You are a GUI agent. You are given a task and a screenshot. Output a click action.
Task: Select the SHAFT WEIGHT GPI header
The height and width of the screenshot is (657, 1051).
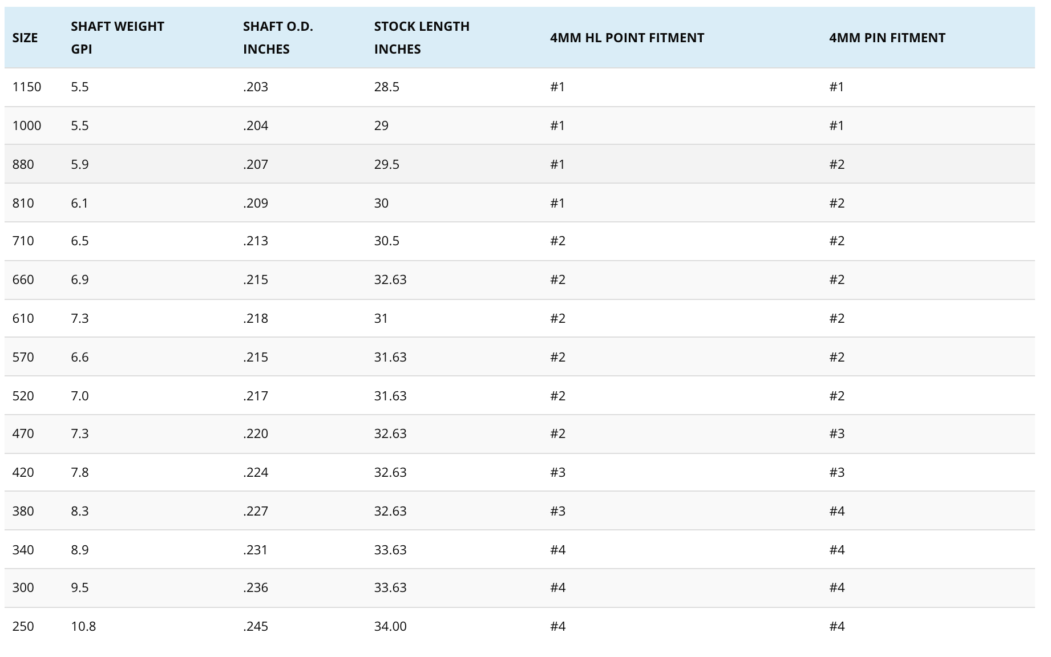click(118, 38)
